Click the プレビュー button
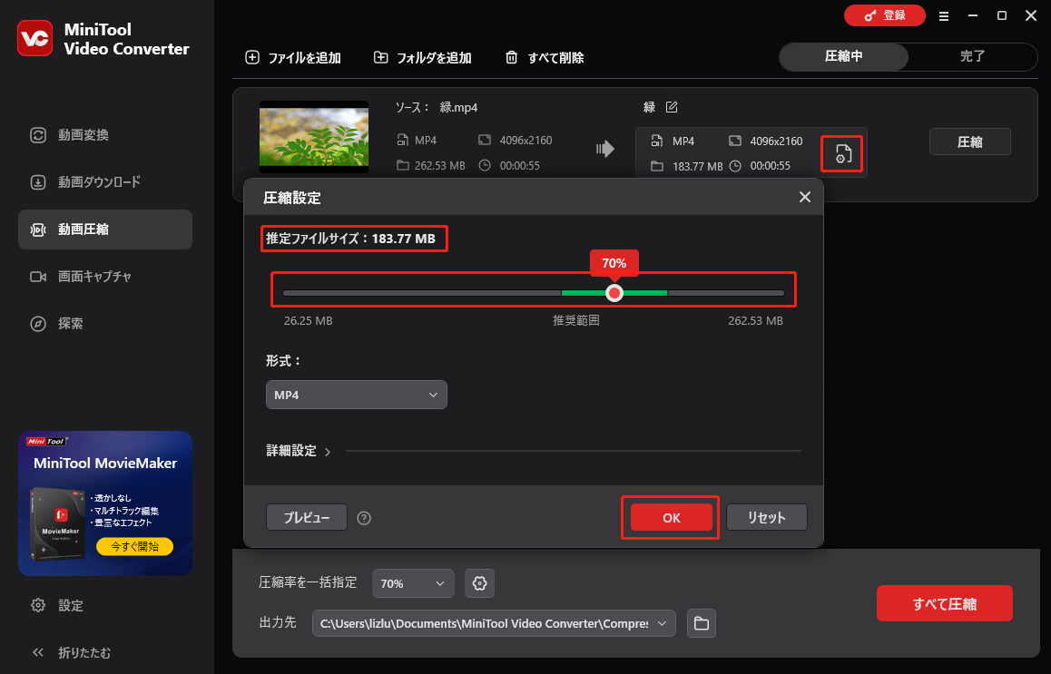 tap(307, 517)
